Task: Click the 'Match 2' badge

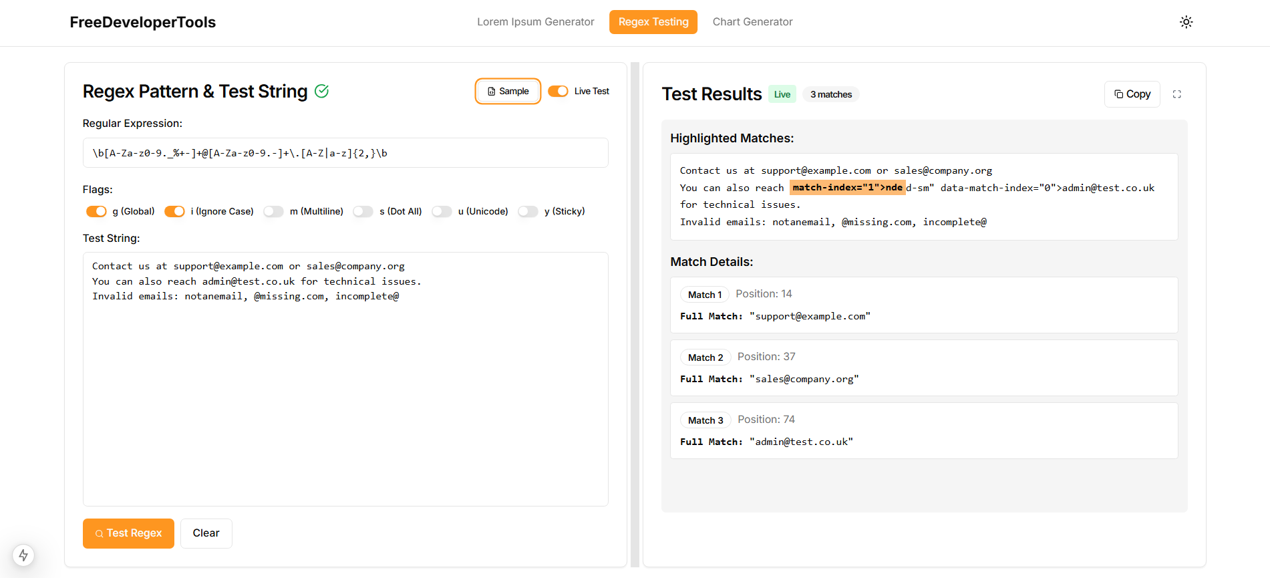Action: click(x=705, y=357)
